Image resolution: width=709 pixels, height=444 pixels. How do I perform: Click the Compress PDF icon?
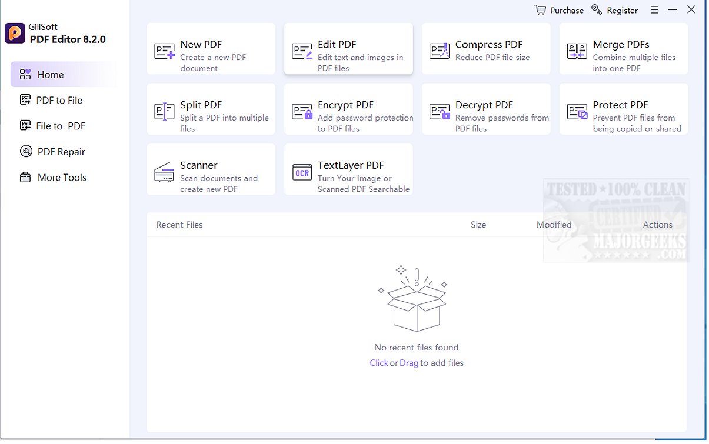[439, 49]
